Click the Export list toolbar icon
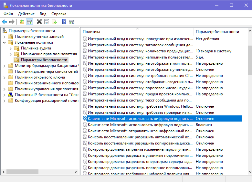252x182 pixels. tap(54, 22)
